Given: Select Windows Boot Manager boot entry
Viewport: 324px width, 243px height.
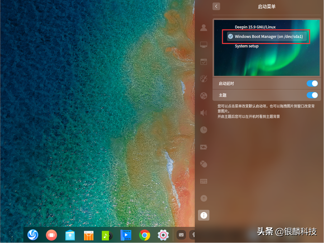Looking at the screenshot, I should pos(267,36).
